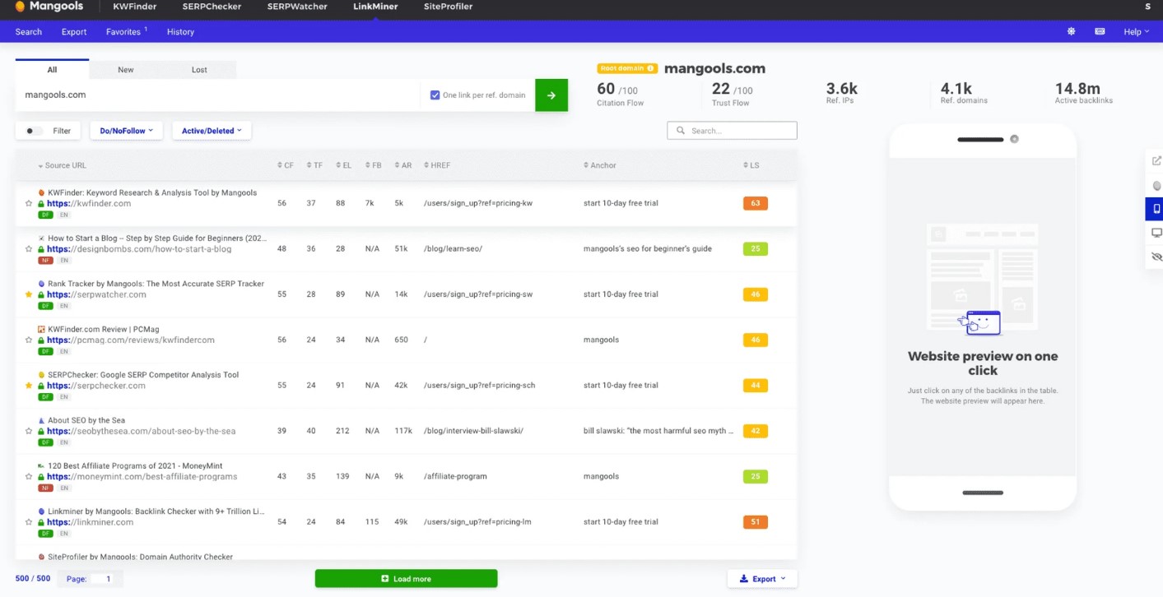Sort table by Source URL

62,165
